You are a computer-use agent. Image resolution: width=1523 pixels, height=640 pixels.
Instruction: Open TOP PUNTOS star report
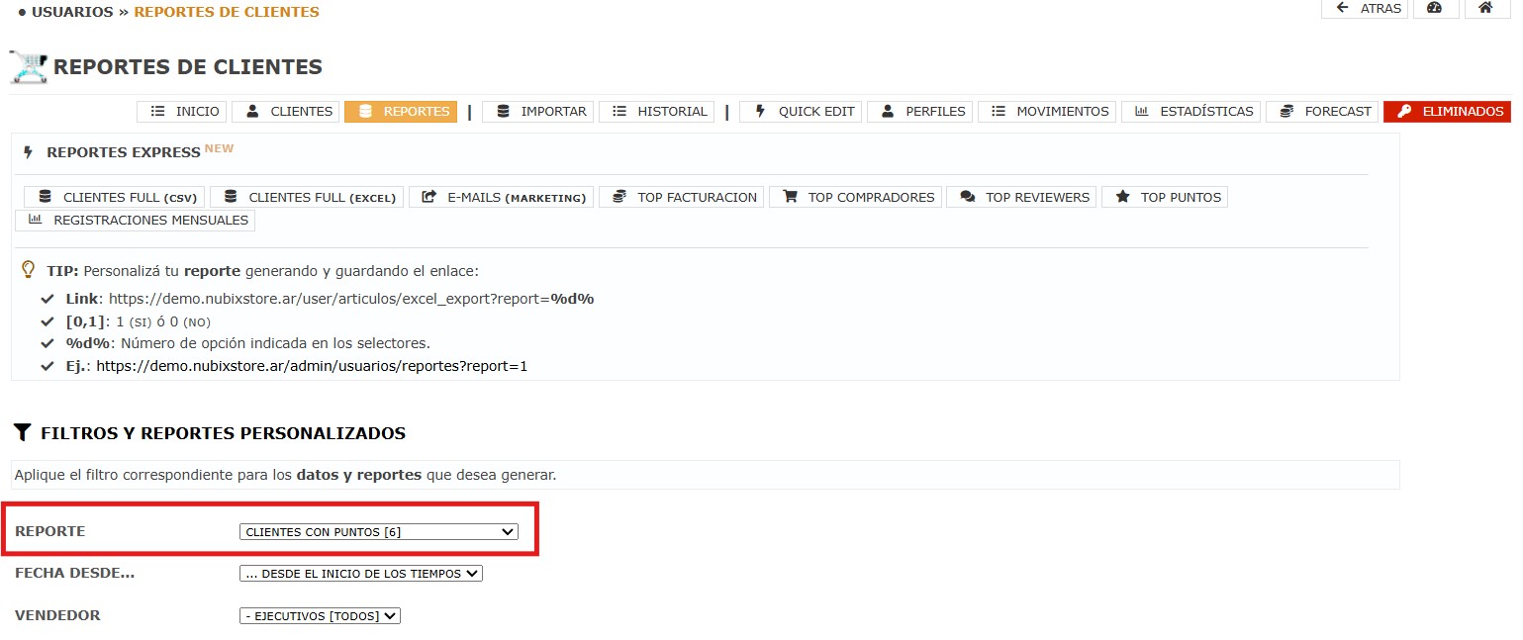[1167, 197]
